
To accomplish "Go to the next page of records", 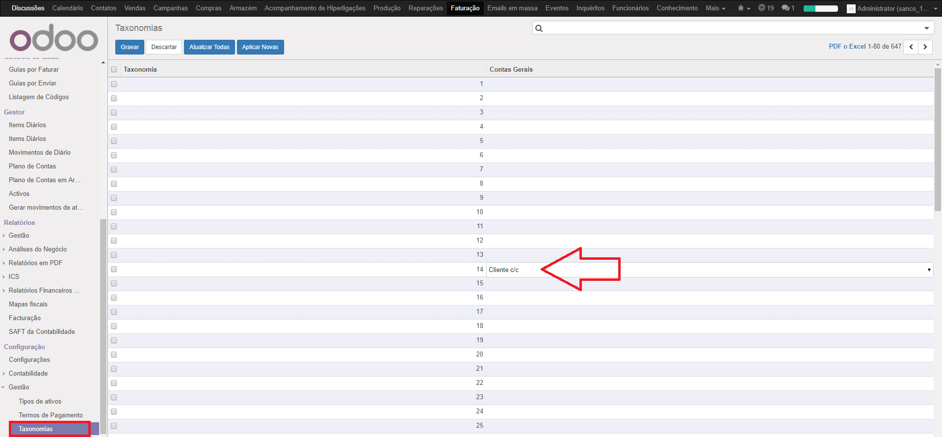I will click(925, 47).
